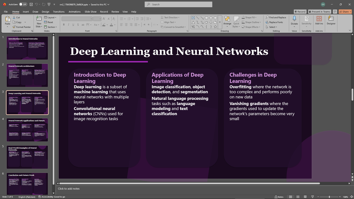The height and width of the screenshot is (199, 354).
Task: Switch to the Insert tab
Action: pos(26,12)
